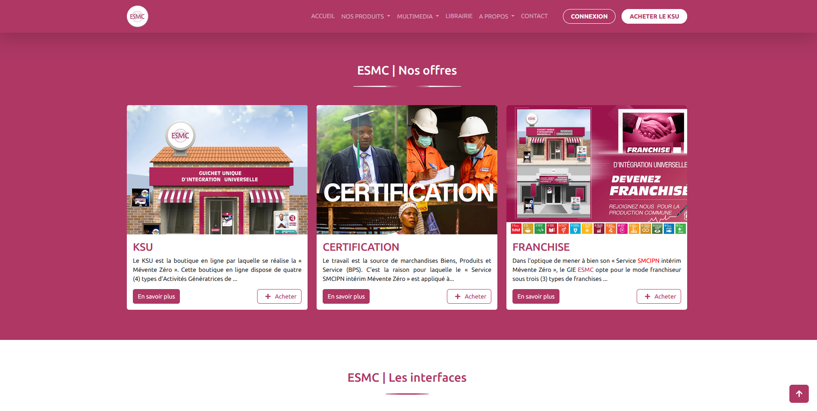Open En savoir plus for Certification

click(x=346, y=296)
